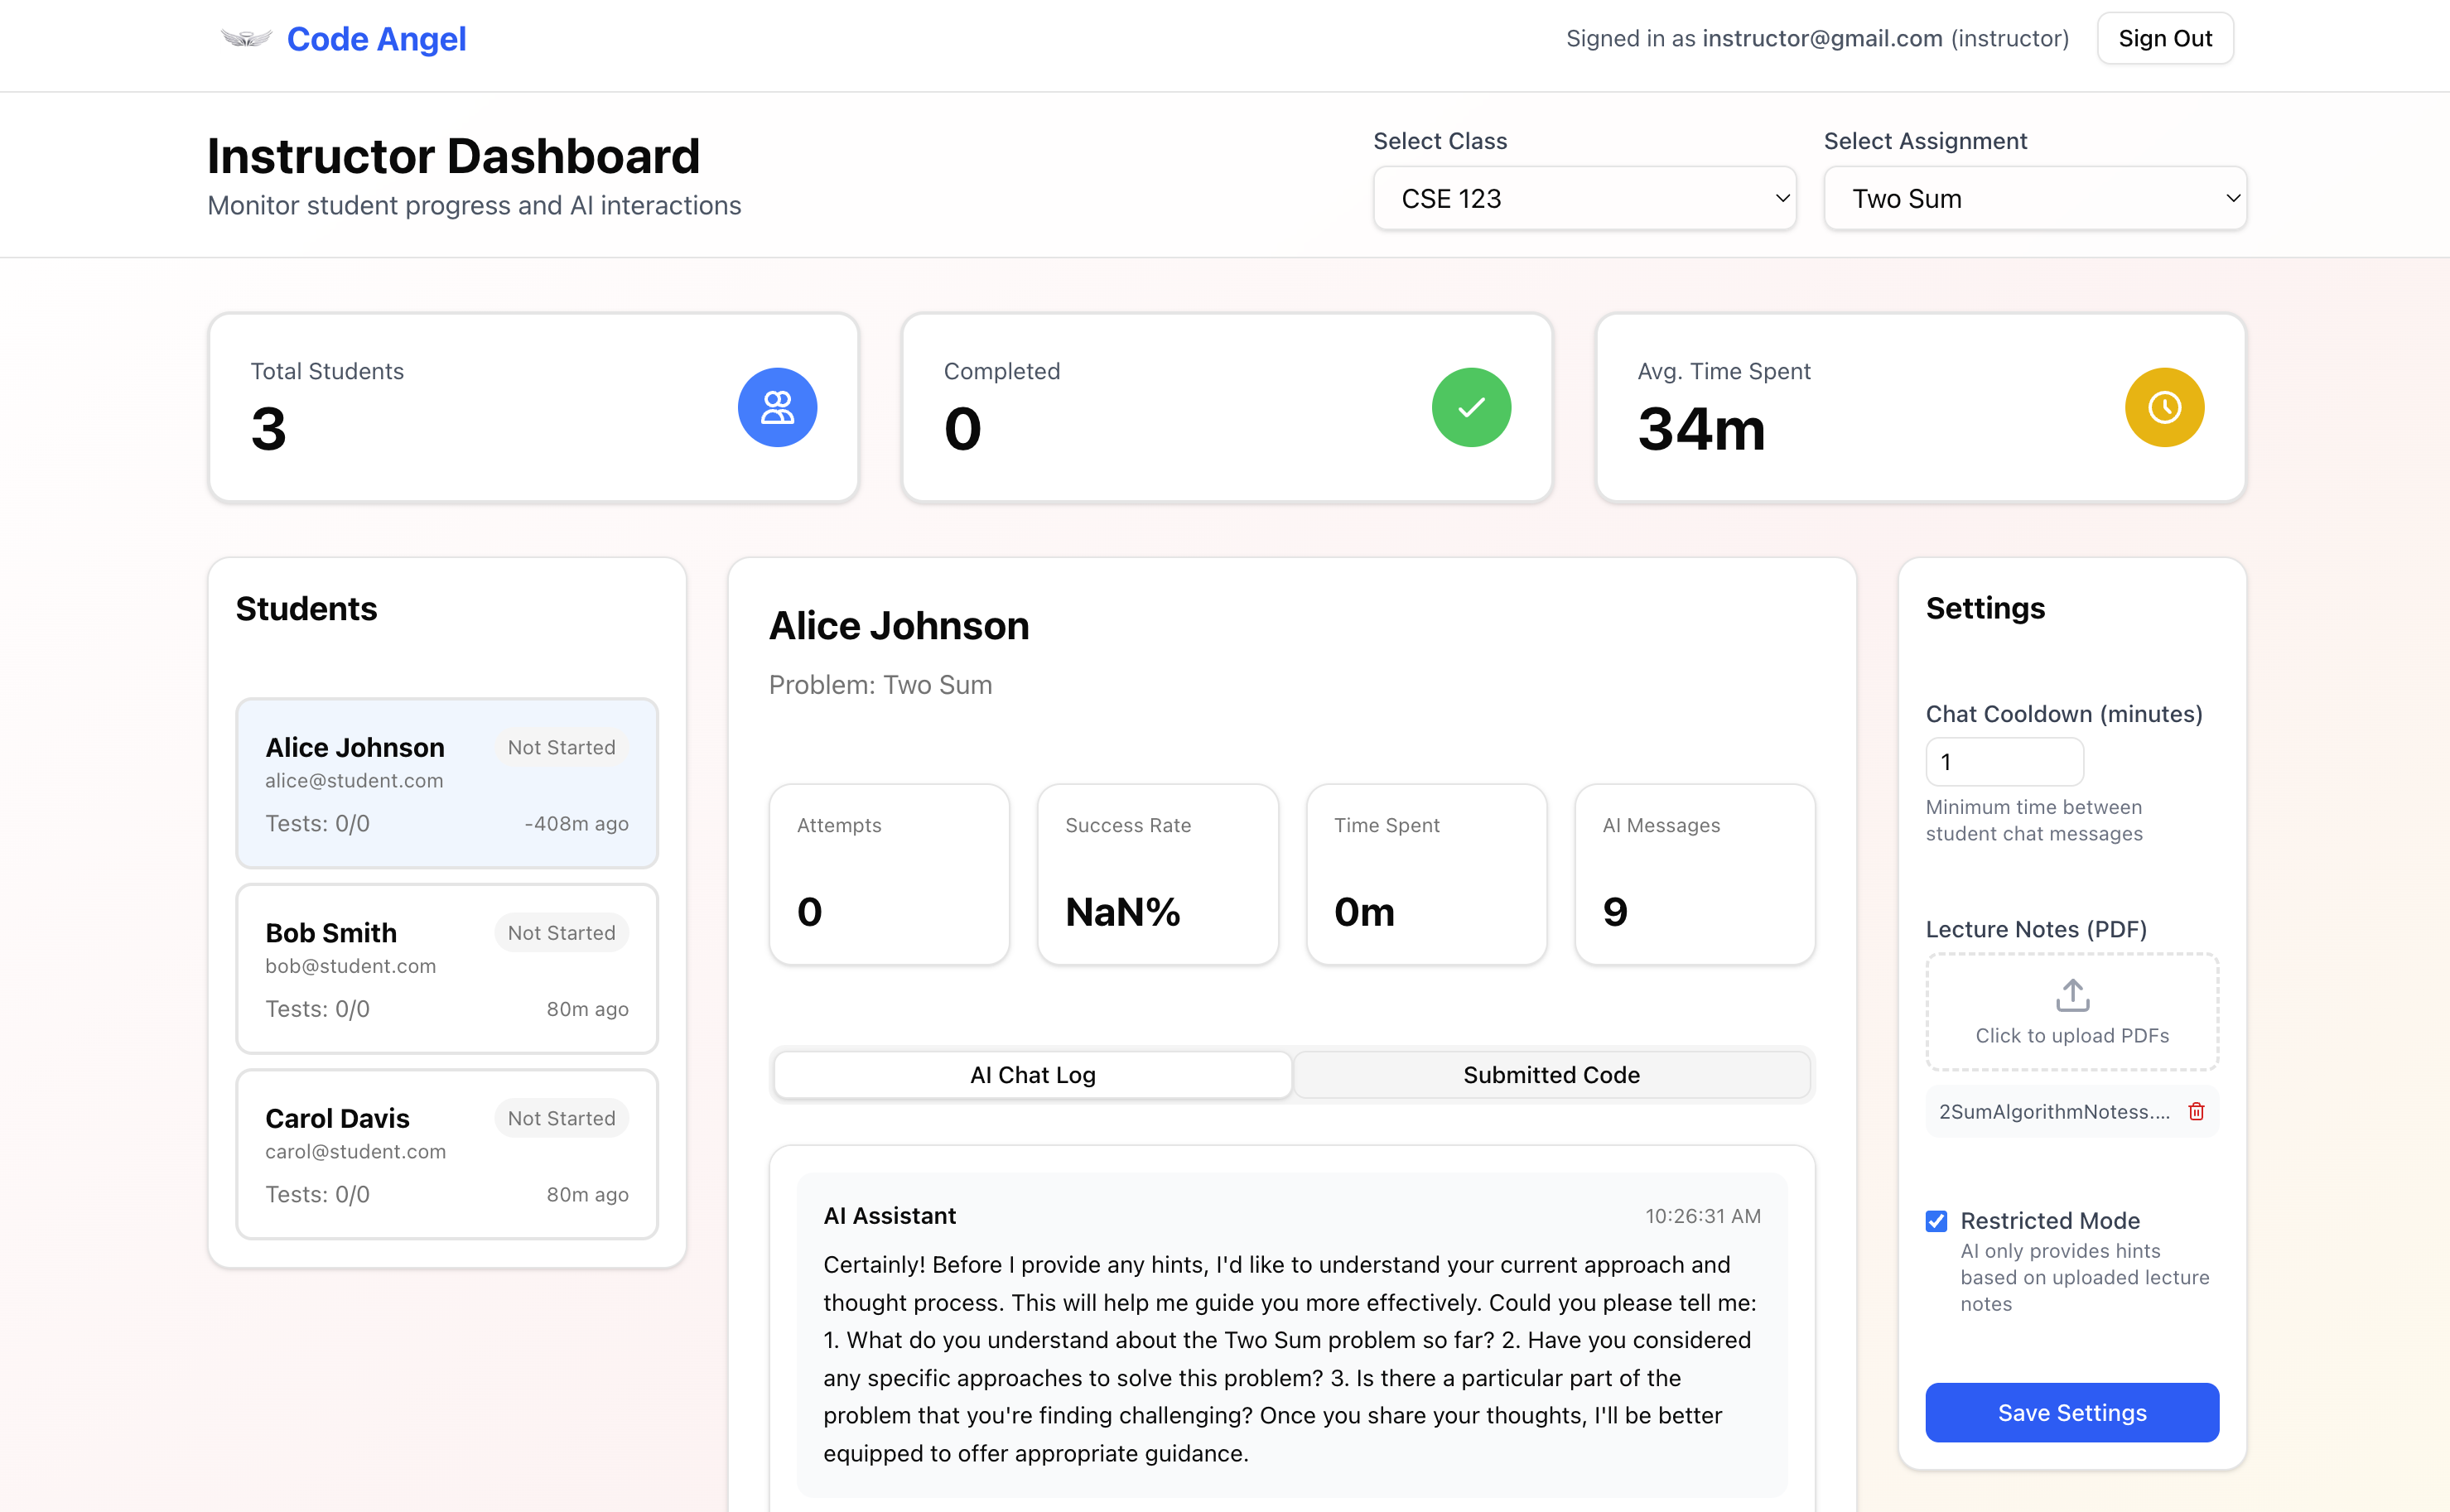Open the Code Angel home link
The width and height of the screenshot is (2450, 1512).
click(376, 39)
